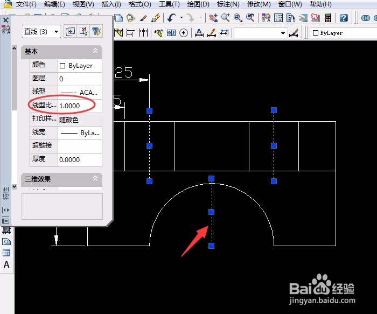Select the Zoom window tool

coord(238,18)
